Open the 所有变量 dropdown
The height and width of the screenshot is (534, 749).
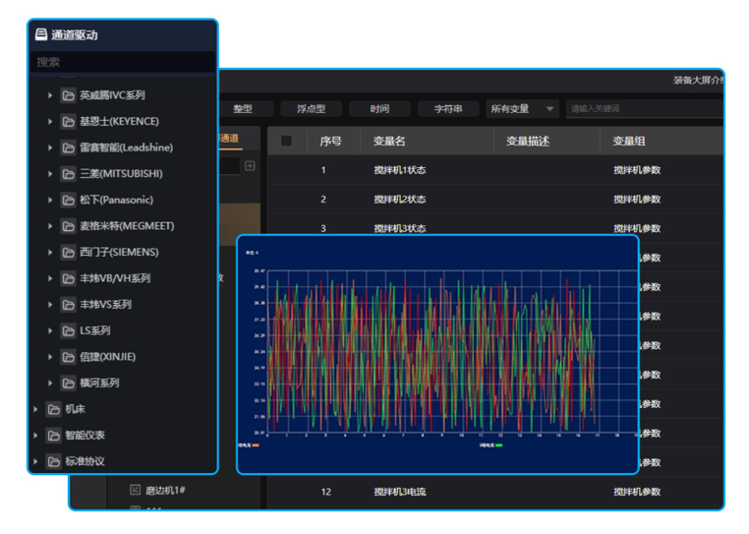click(523, 109)
